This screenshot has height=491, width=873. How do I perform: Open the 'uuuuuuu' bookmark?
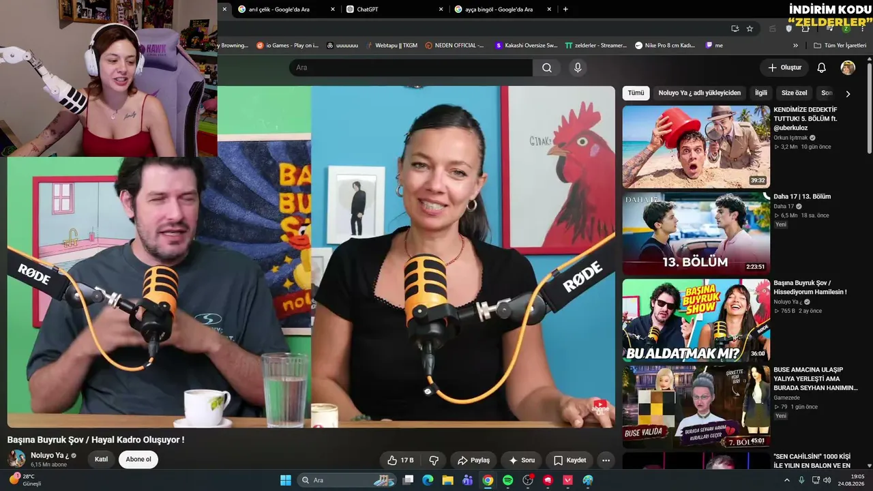tap(342, 46)
